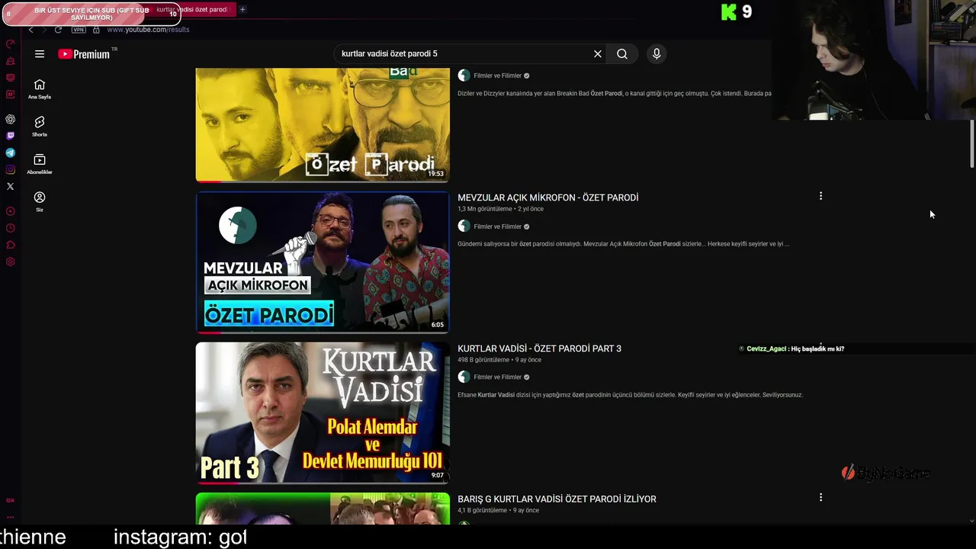The width and height of the screenshot is (976, 549).
Task: Click the 6:05 duration badge on thumbnail
Action: pyautogui.click(x=437, y=325)
